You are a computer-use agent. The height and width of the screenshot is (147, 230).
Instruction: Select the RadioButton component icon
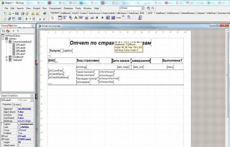tap(102, 18)
